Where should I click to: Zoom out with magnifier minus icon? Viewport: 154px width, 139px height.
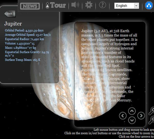[x=152, y=120]
